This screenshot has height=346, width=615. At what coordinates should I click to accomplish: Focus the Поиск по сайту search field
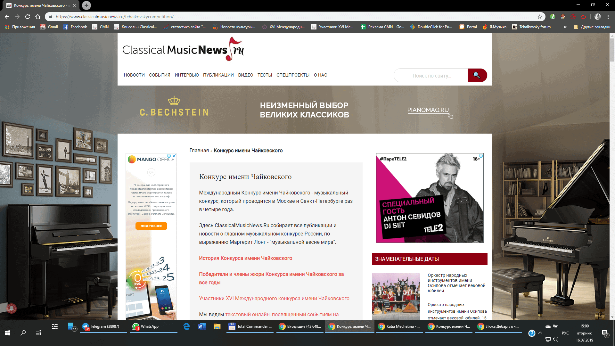coord(431,76)
